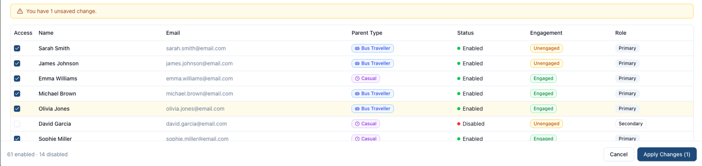Click the james.johnson@email.com email
This screenshot has width=702, height=166.
click(x=199, y=63)
